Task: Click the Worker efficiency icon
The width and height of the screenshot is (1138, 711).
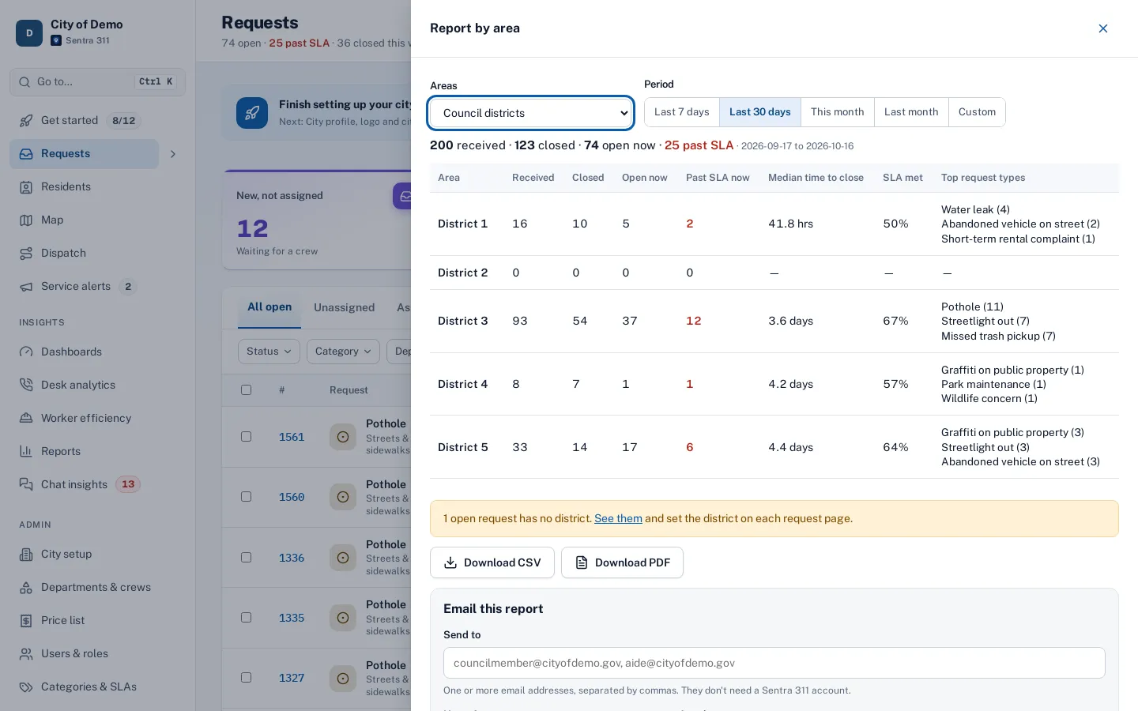Action: 26,418
